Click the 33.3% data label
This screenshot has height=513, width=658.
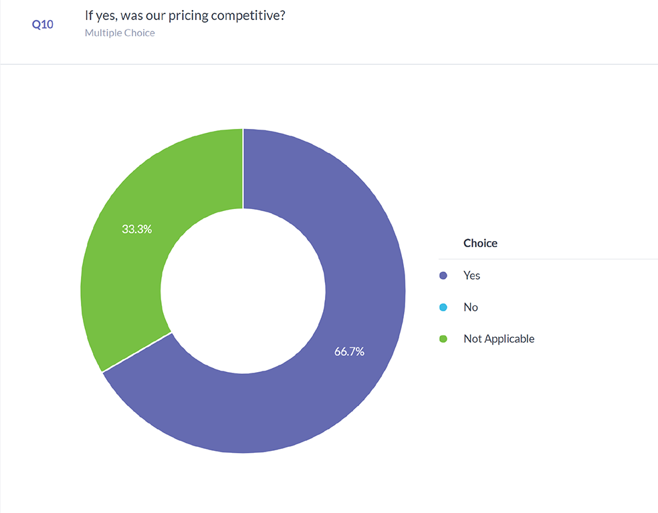[137, 229]
